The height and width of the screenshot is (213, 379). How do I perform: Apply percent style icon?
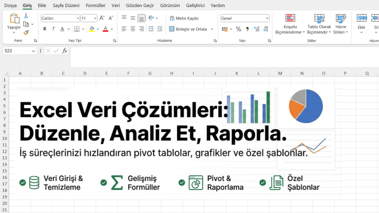[239, 29]
